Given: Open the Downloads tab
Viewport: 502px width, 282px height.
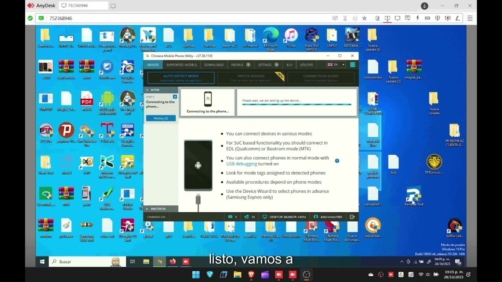Looking at the screenshot, I should [x=214, y=65].
